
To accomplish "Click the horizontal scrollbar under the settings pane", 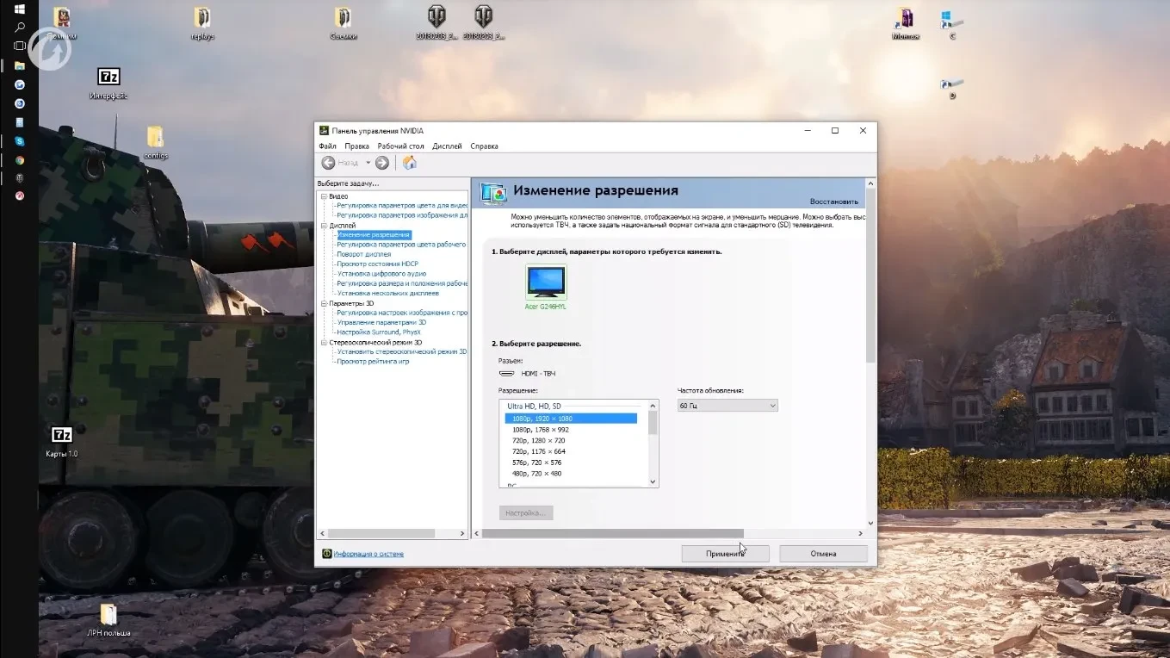I will [x=612, y=534].
